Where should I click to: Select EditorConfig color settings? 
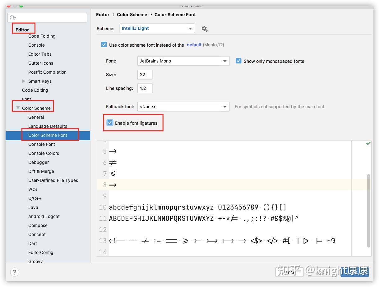click(x=41, y=252)
